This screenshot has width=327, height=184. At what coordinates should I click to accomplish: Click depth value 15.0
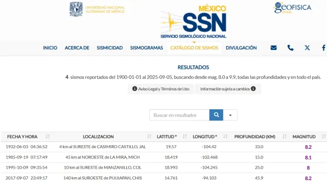(x=259, y=157)
